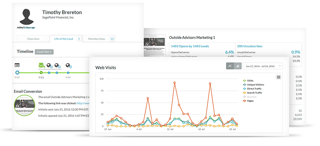Click the 27. Jun x-axis label
Viewport: 320px width, 146px height.
click(108, 129)
